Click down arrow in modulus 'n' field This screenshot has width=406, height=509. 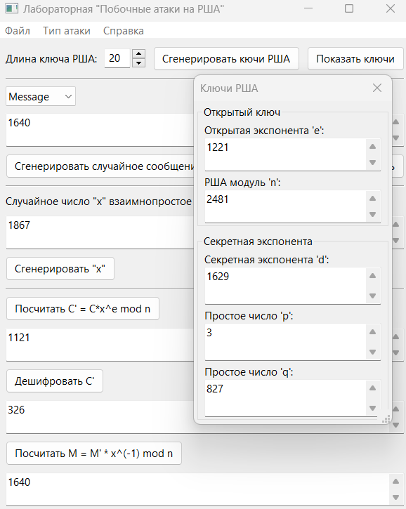point(372,214)
